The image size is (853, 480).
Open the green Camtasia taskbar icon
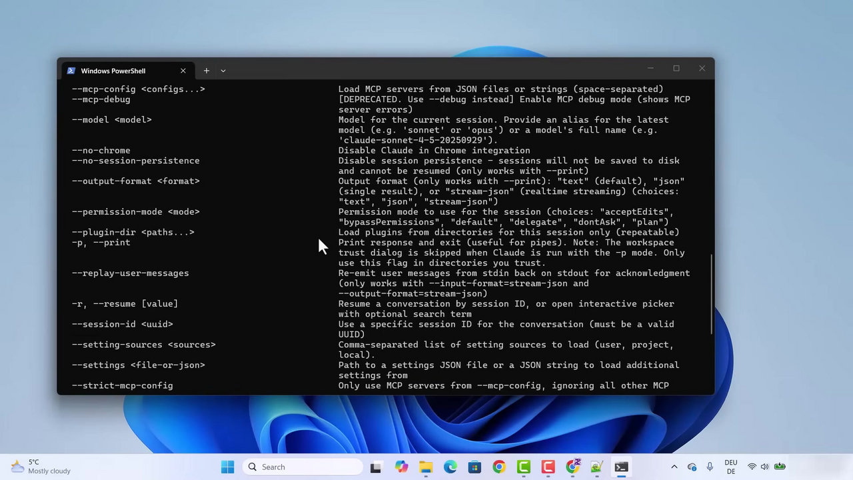point(524,467)
